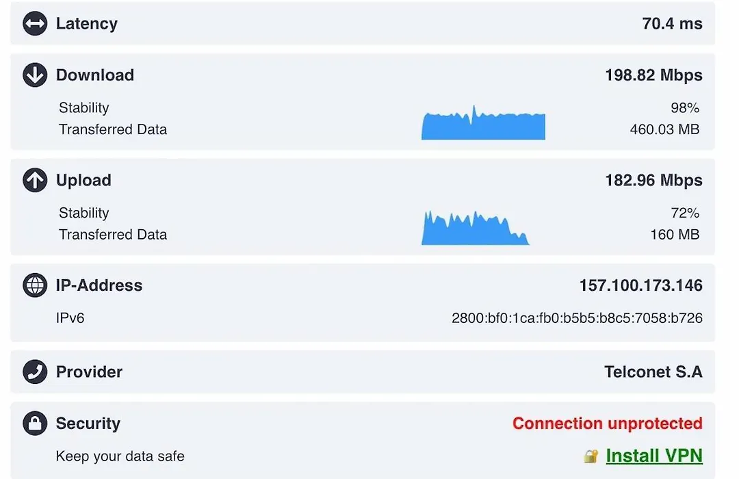Click the 182.96 Mbps upload speed
The image size is (739, 479).
click(653, 181)
